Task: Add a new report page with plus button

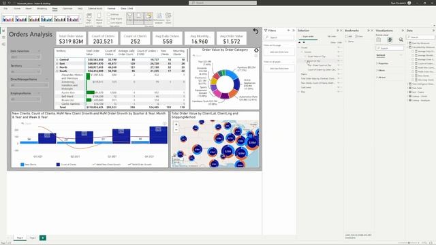Action: (x=43, y=238)
